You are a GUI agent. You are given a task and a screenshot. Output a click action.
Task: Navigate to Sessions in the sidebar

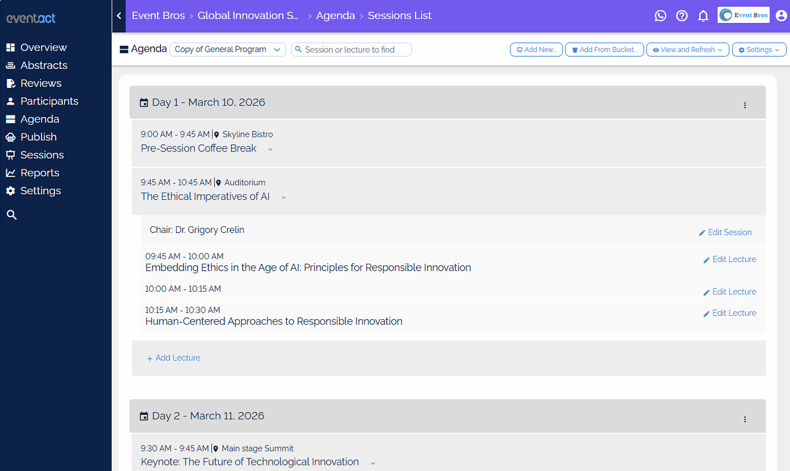point(42,155)
